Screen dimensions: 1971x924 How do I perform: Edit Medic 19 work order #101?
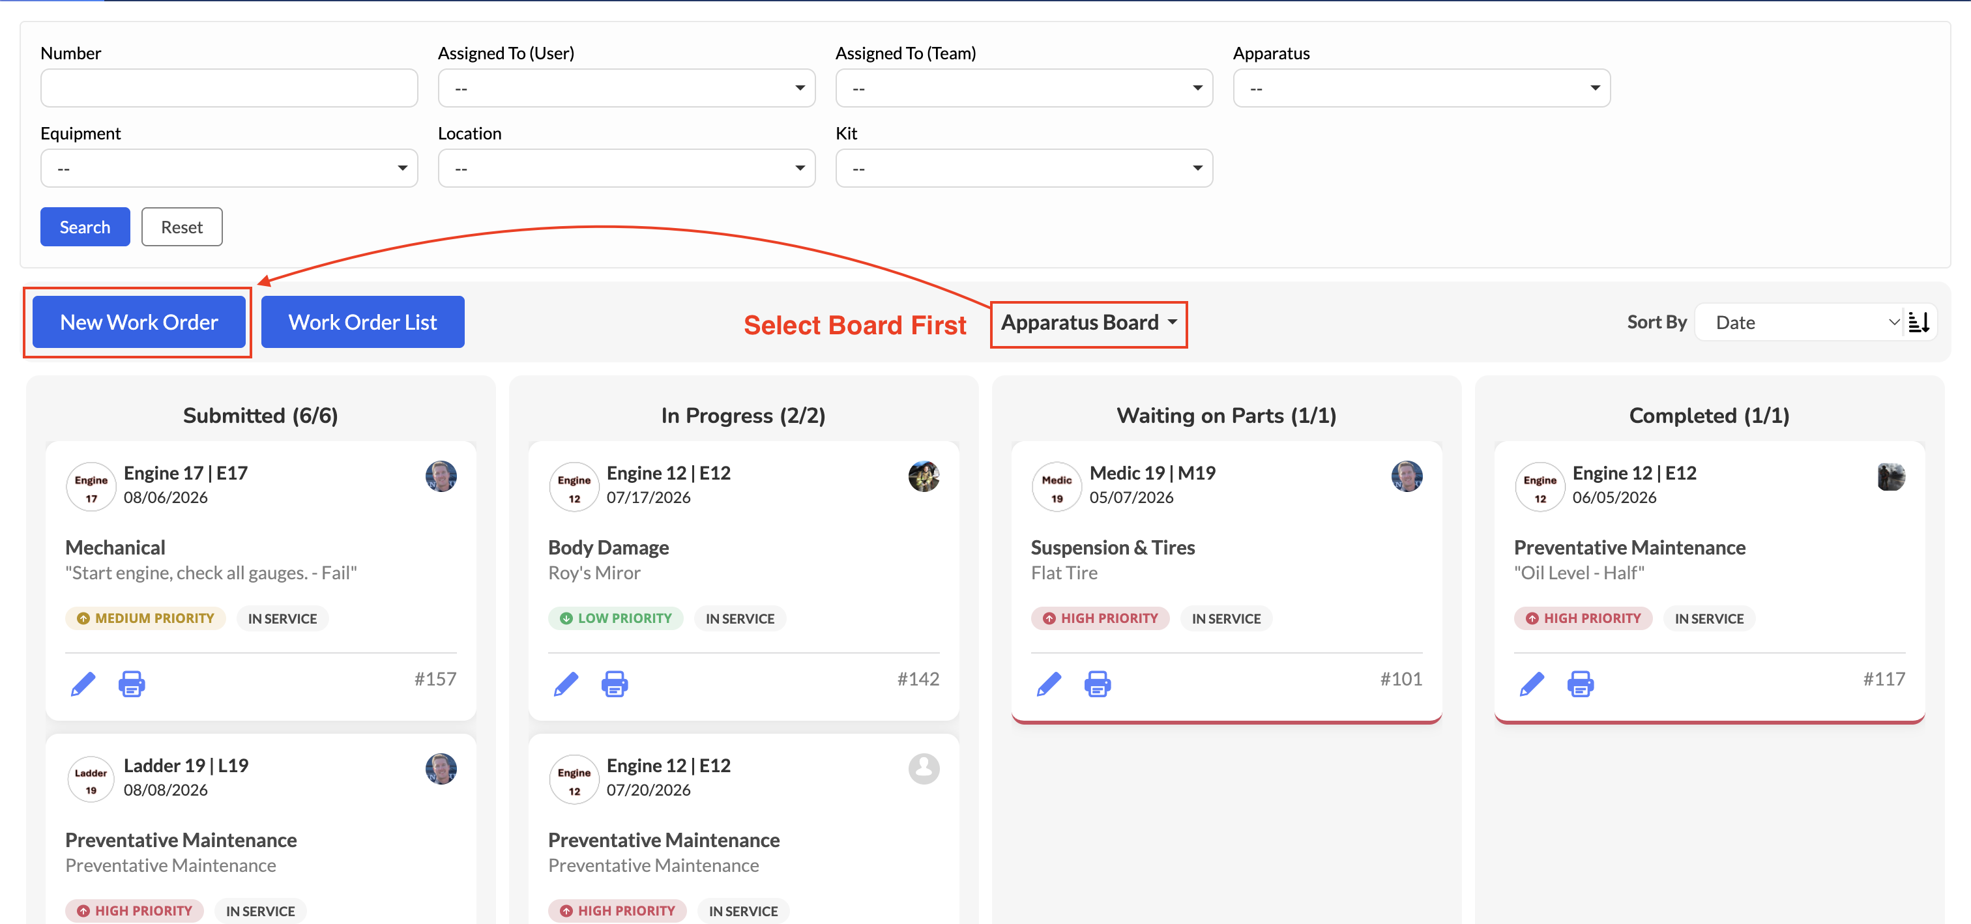(x=1049, y=683)
